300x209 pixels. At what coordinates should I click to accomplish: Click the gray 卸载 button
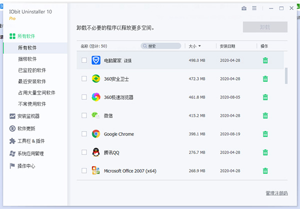click(265, 27)
